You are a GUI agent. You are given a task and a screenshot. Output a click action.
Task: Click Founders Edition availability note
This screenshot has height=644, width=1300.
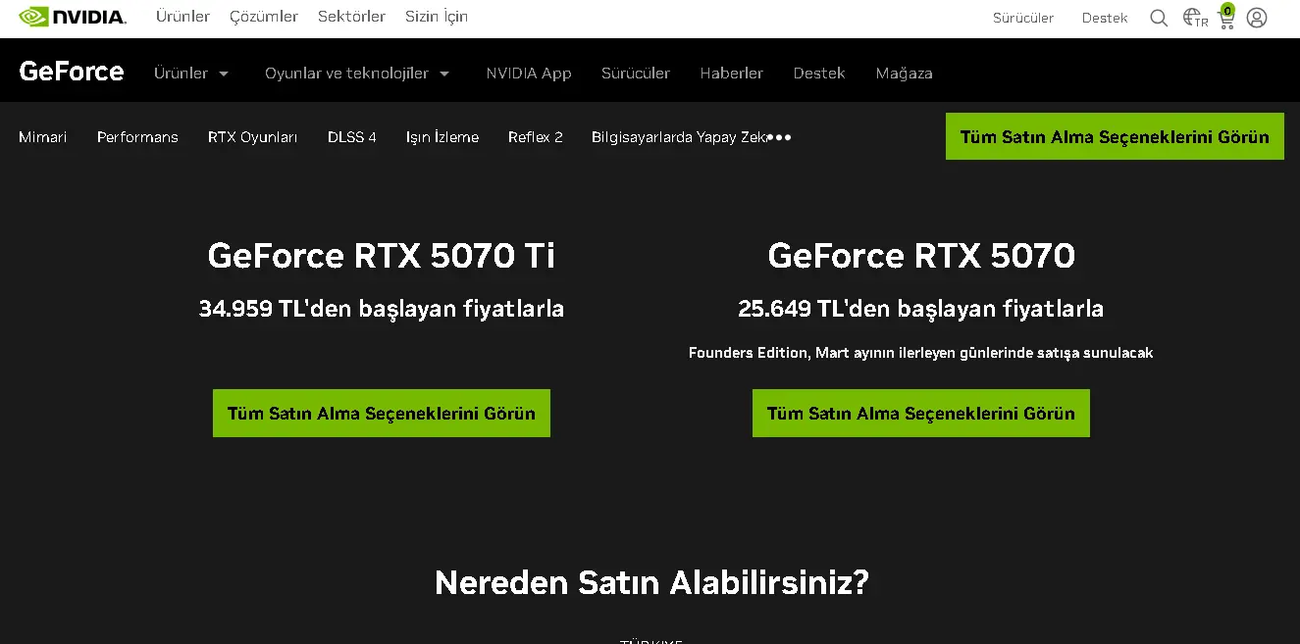click(921, 353)
